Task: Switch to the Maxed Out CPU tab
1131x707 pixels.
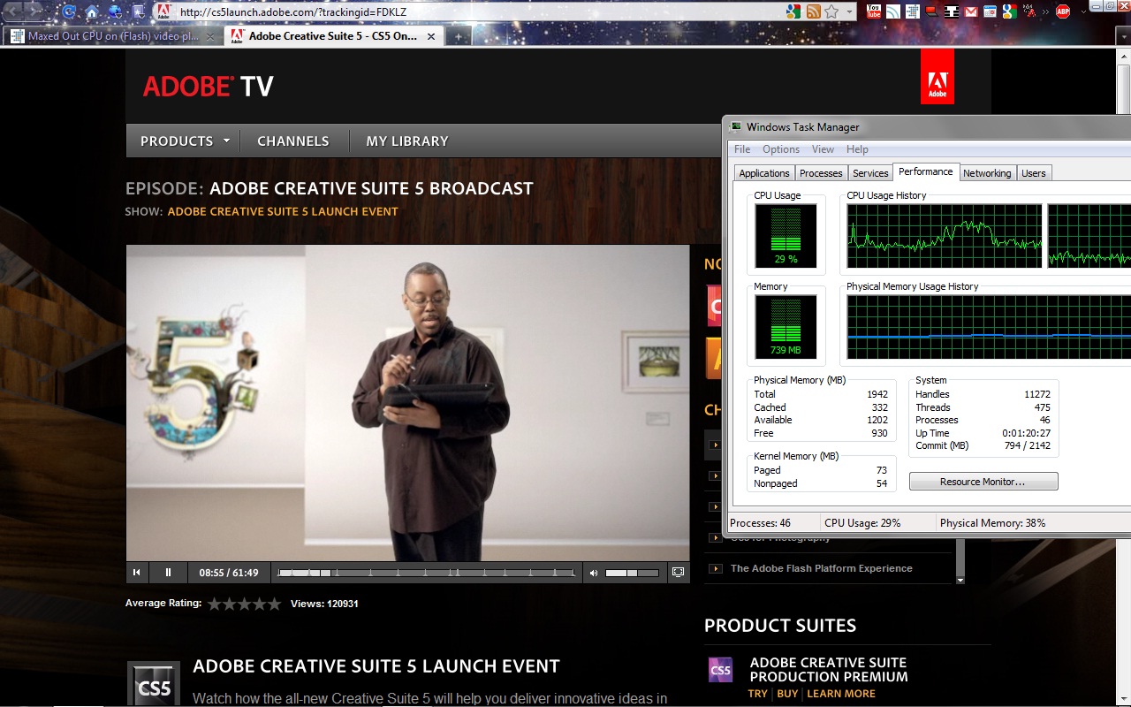Action: 111,36
